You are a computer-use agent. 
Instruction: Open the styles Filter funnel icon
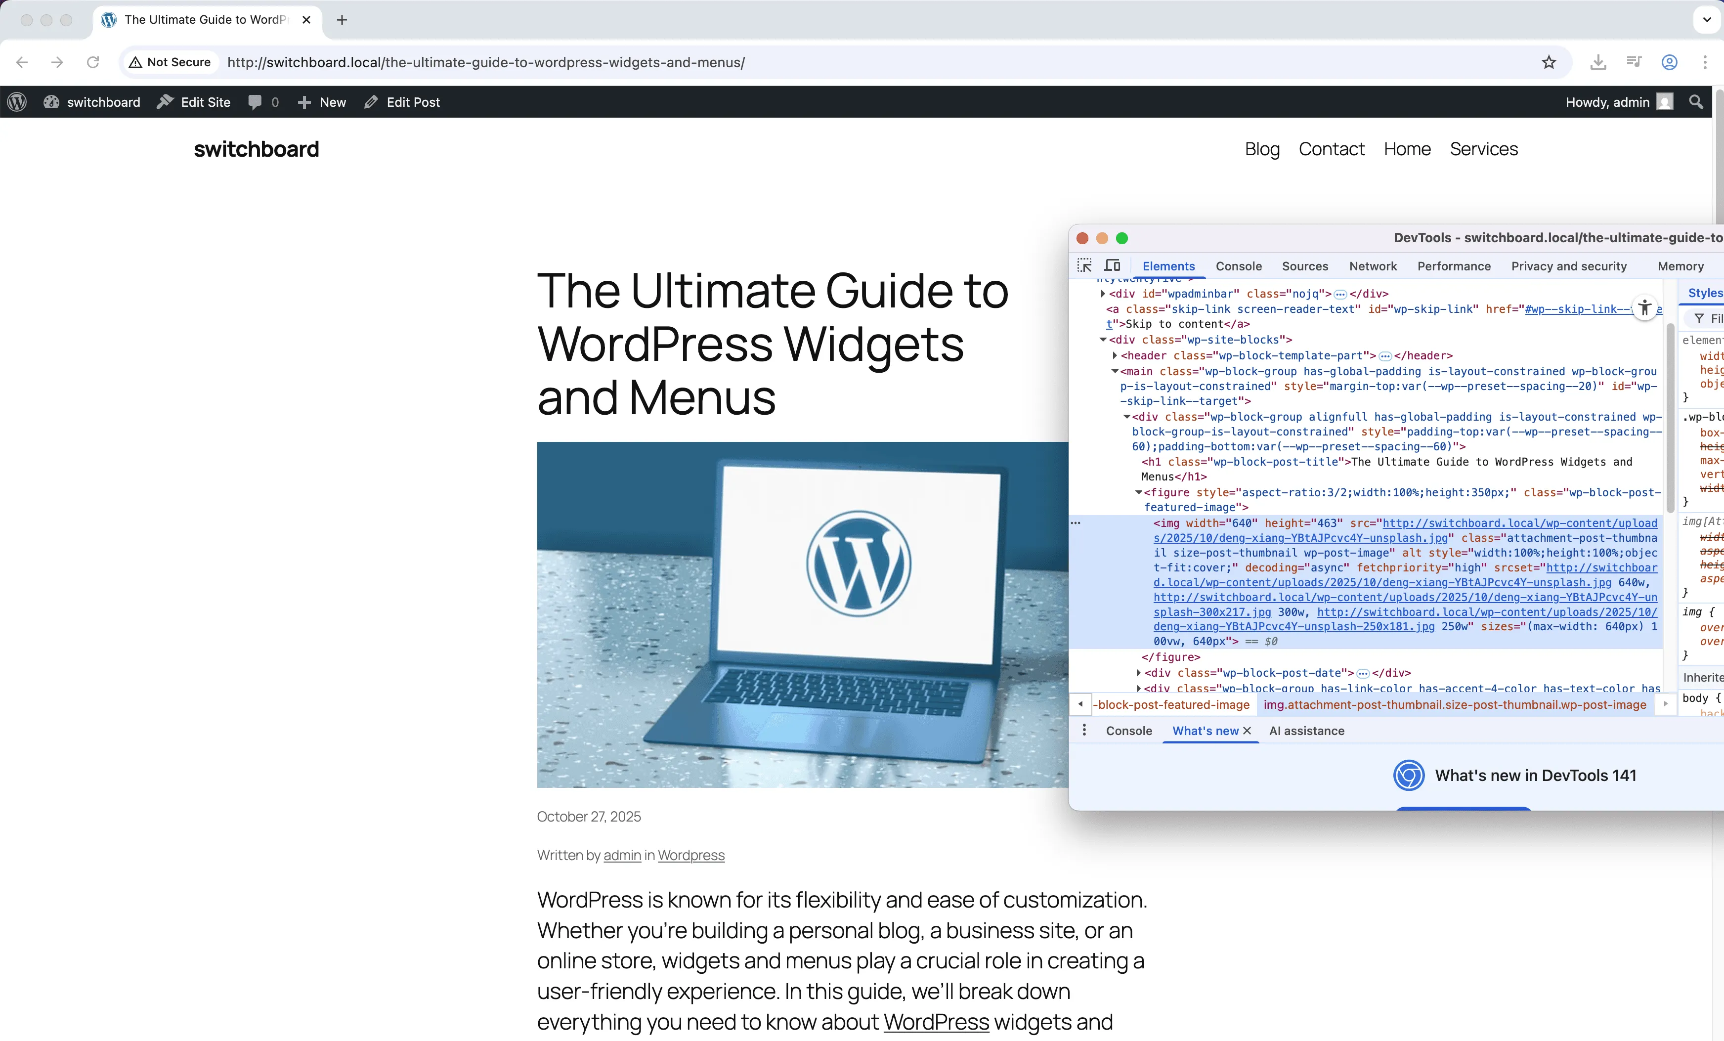(x=1700, y=318)
